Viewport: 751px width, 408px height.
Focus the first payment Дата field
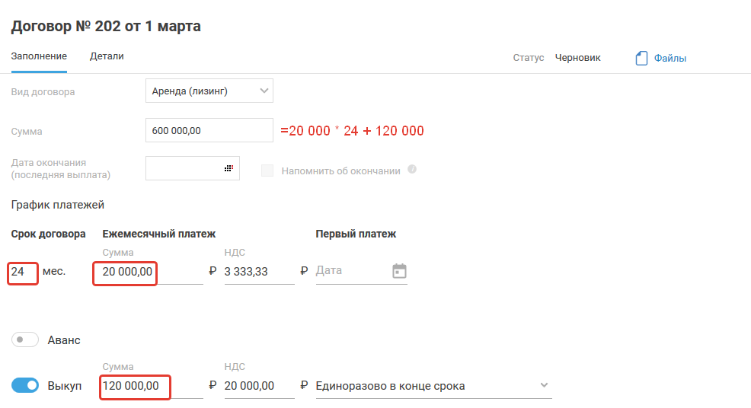point(350,271)
